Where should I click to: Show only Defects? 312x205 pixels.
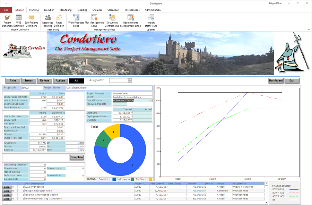[45, 80]
